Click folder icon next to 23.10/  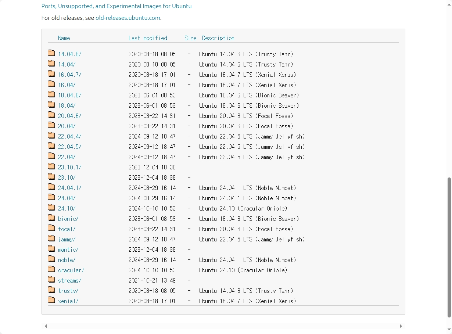point(51,176)
